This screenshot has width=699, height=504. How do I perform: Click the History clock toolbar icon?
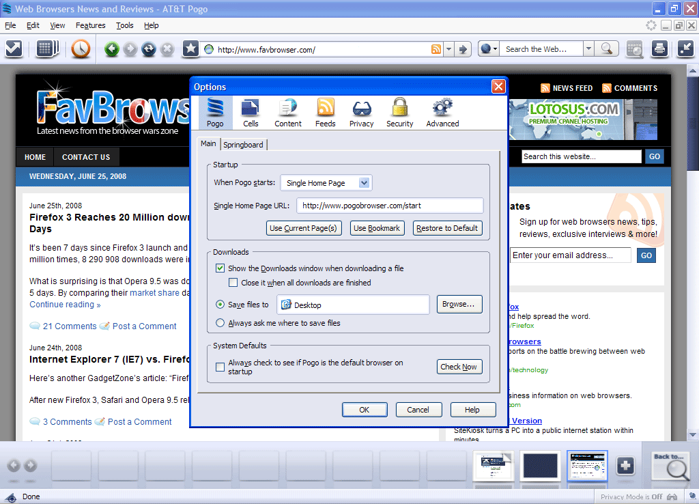pyautogui.click(x=81, y=49)
